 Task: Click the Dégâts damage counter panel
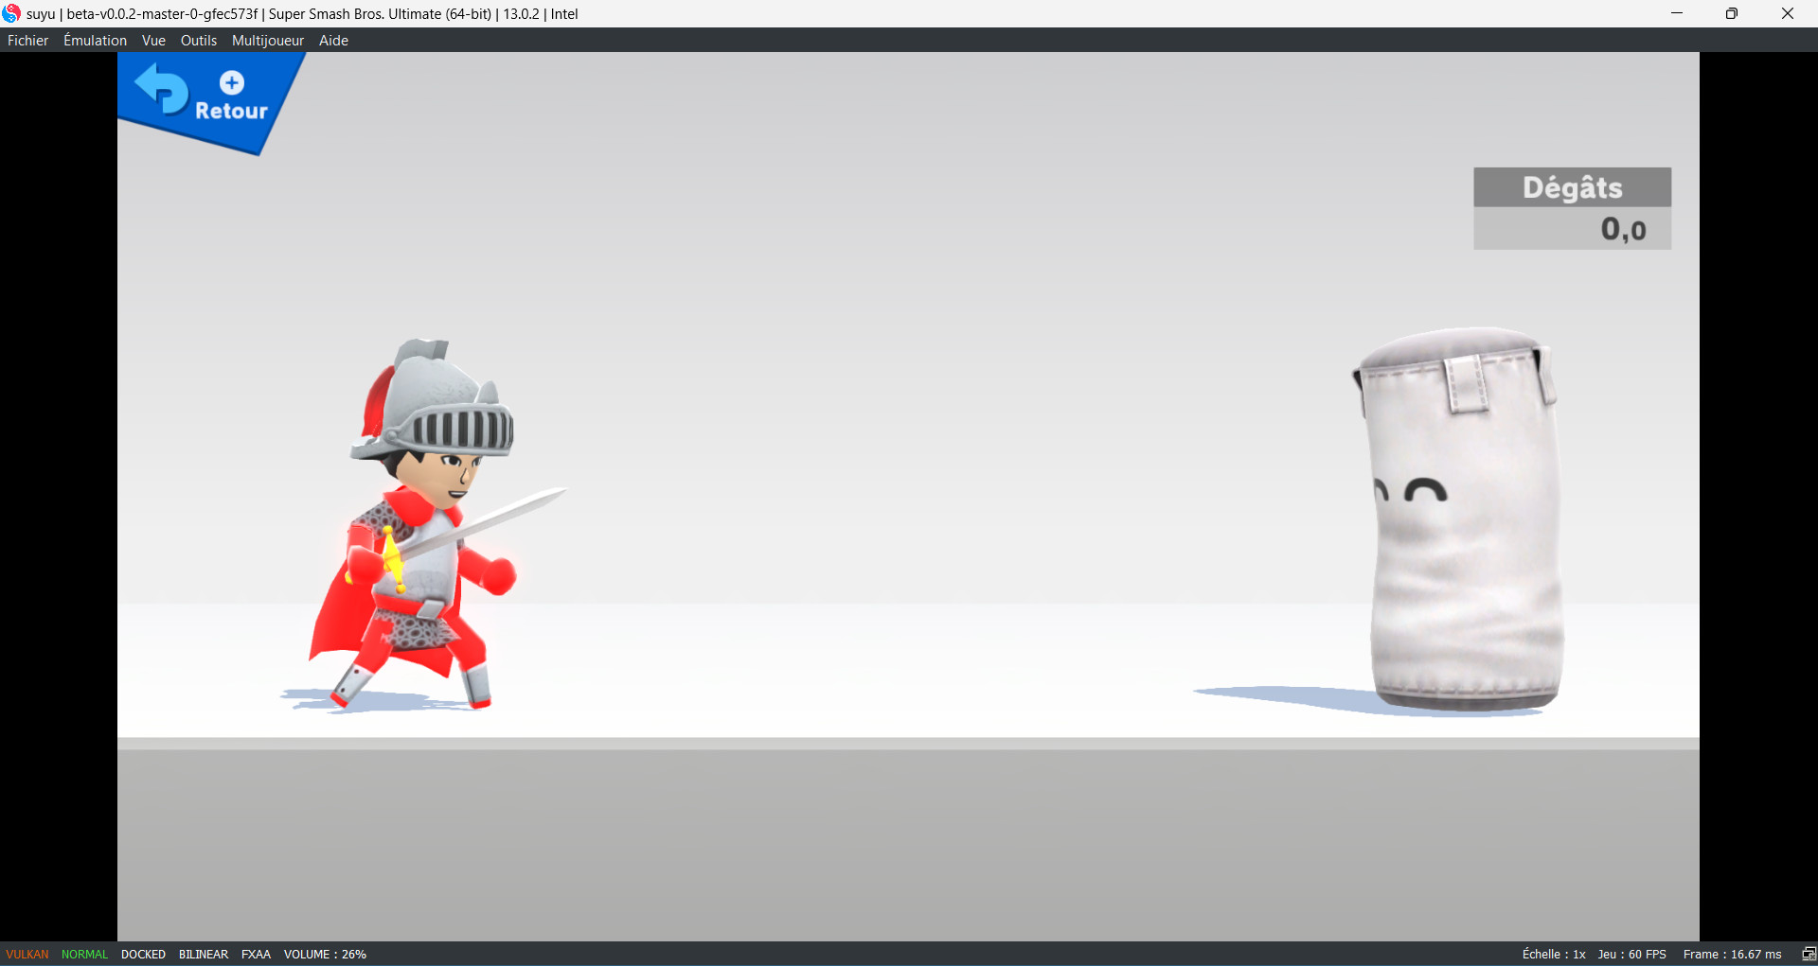pyautogui.click(x=1572, y=209)
